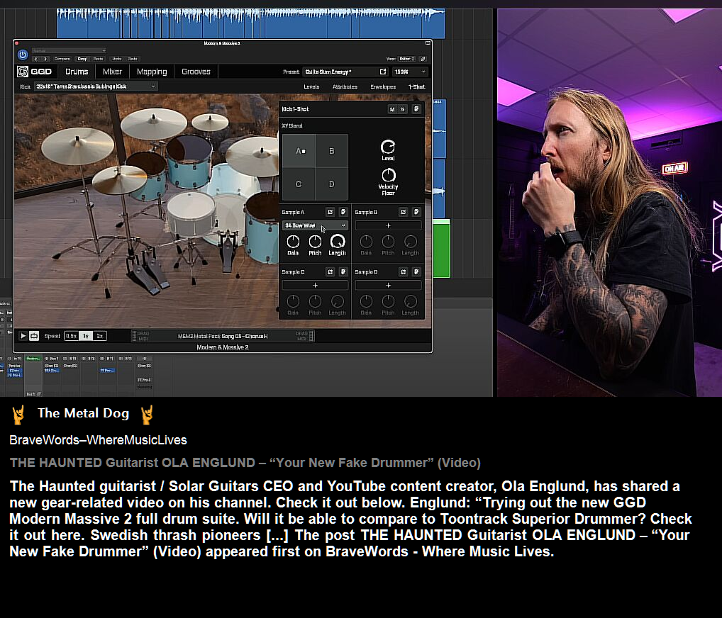Open the Kick drum selection dropdown
This screenshot has height=618, width=722.
point(95,86)
